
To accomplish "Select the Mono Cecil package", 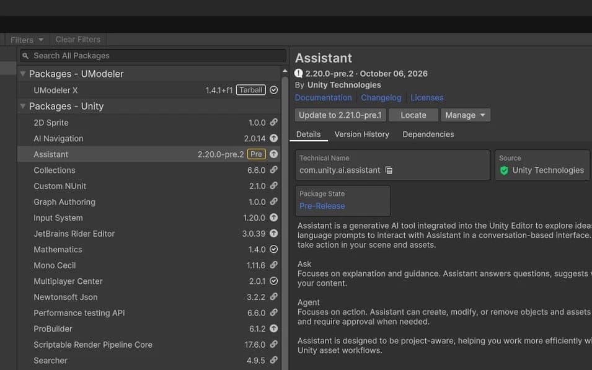I will pyautogui.click(x=149, y=265).
